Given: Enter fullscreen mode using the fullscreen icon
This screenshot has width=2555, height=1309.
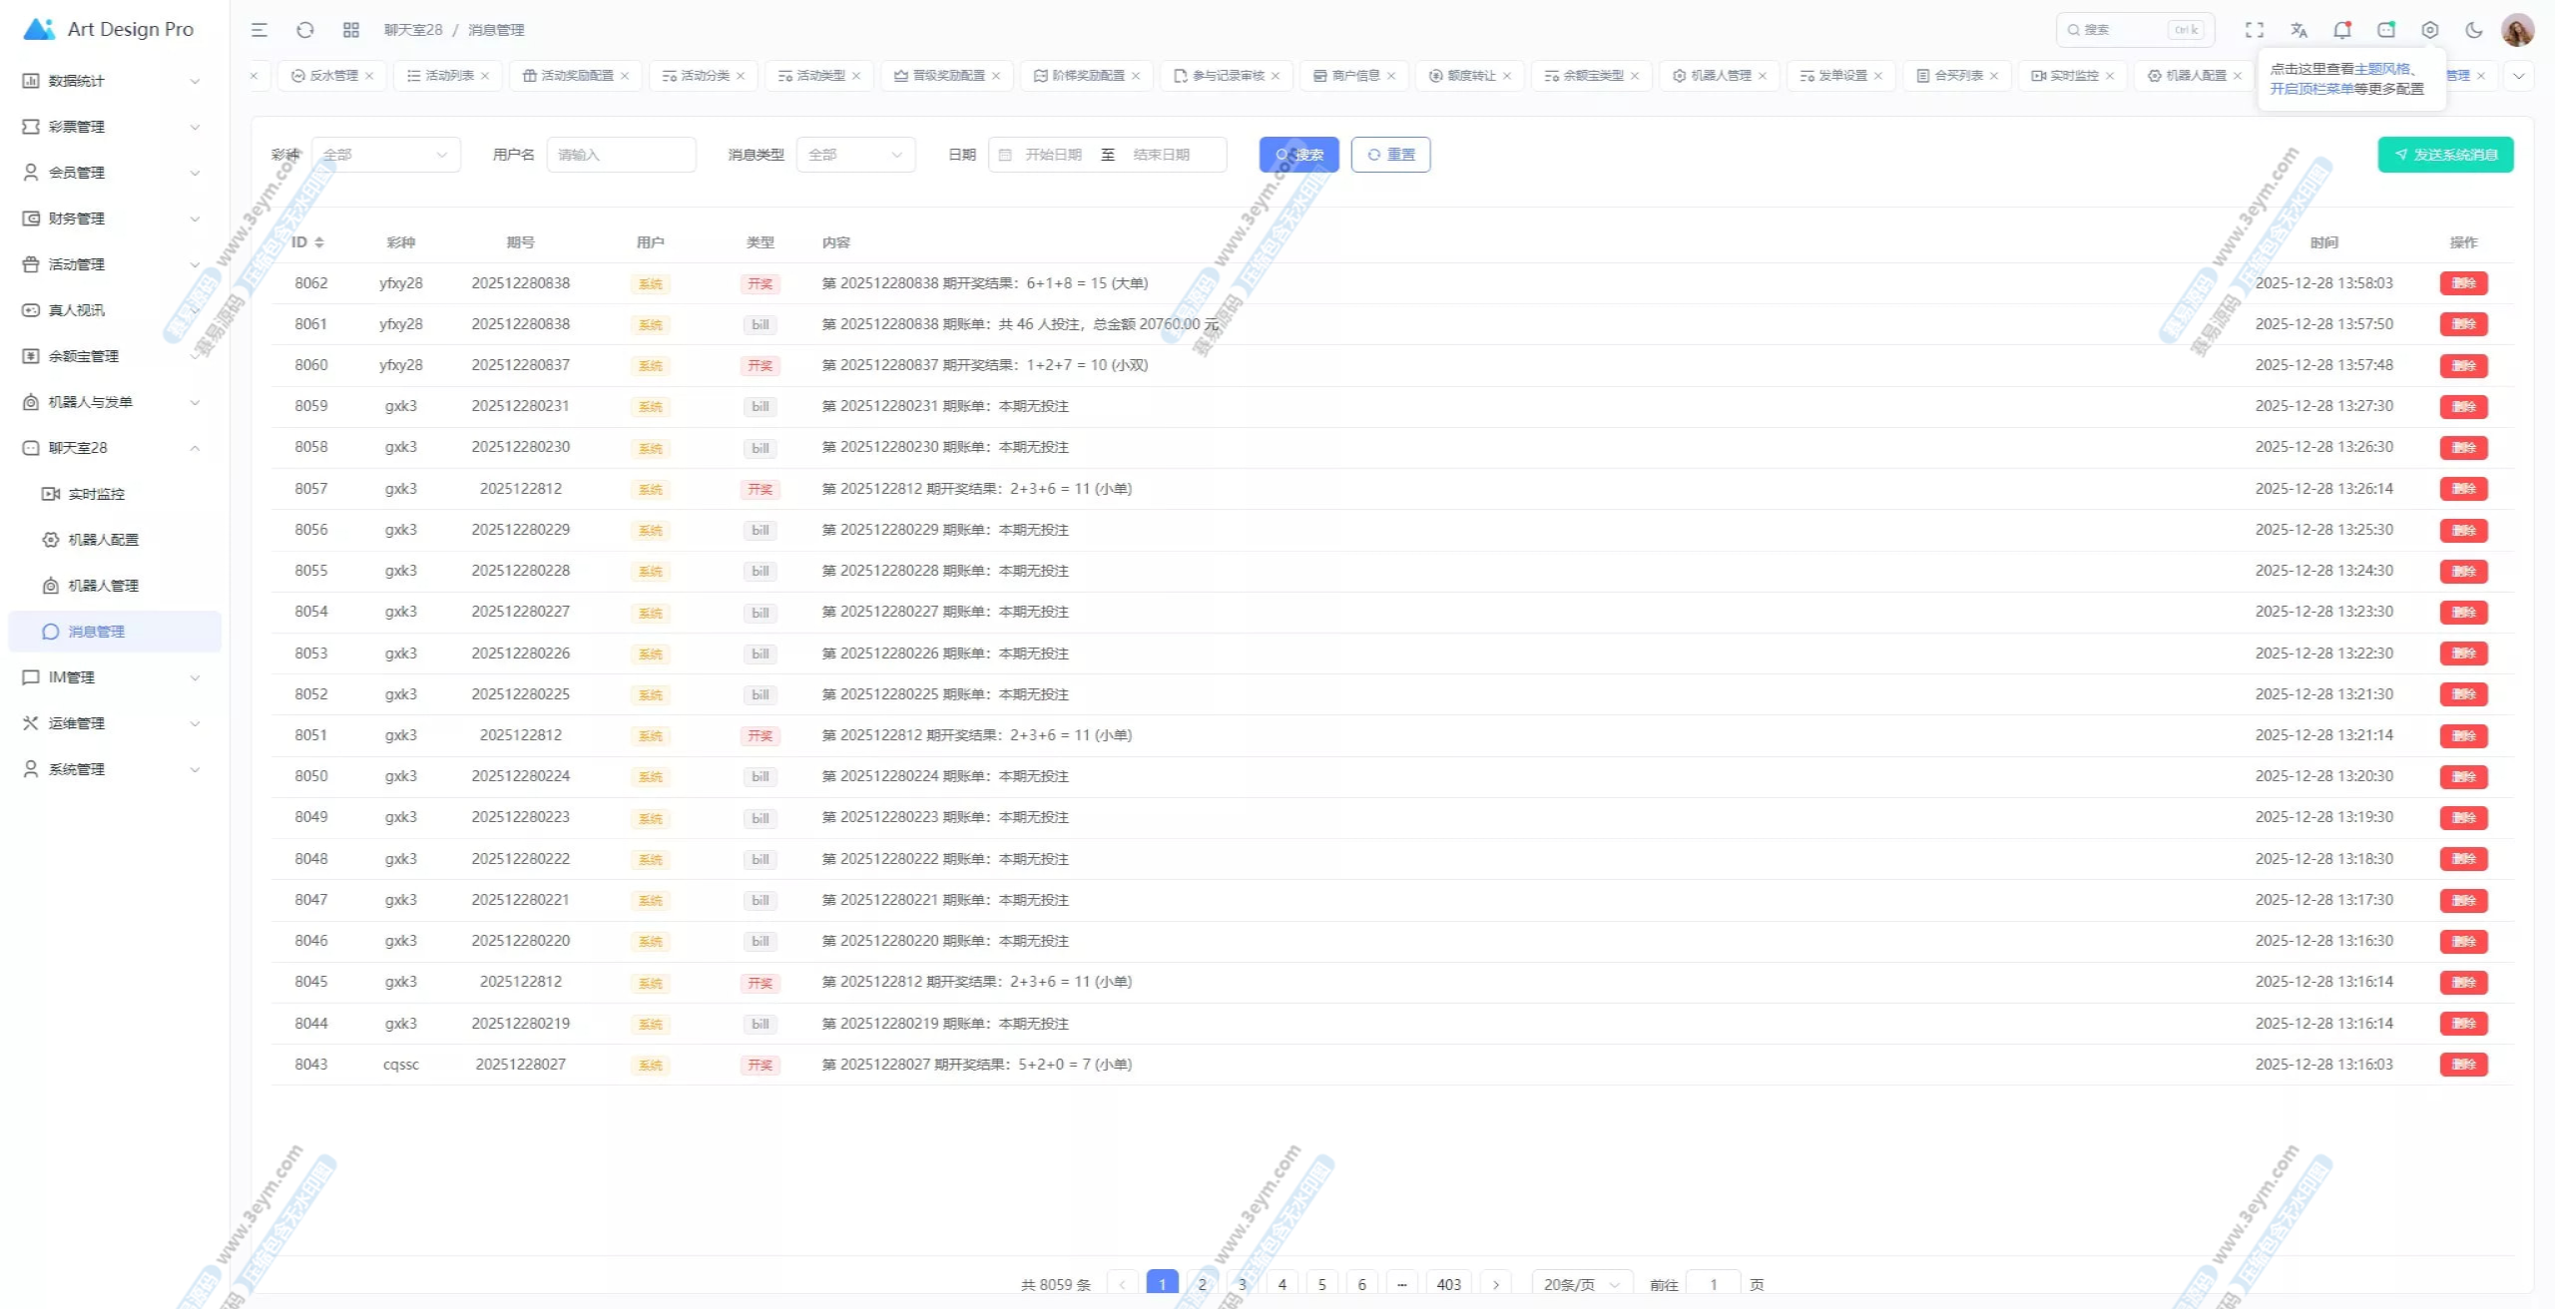Looking at the screenshot, I should pos(2255,30).
